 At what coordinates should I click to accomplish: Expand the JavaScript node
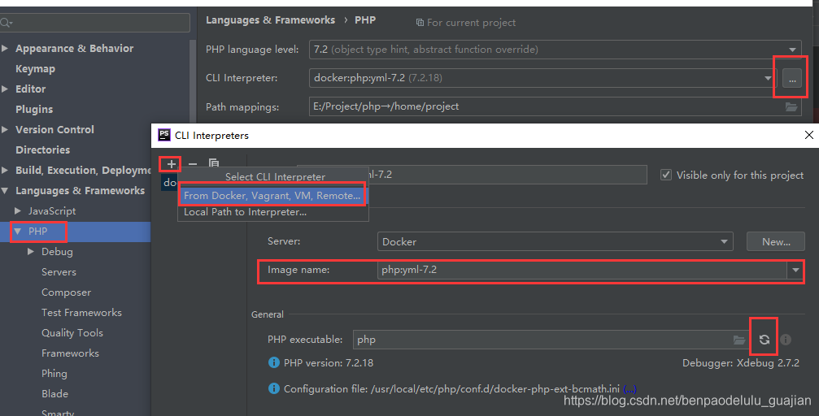18,211
